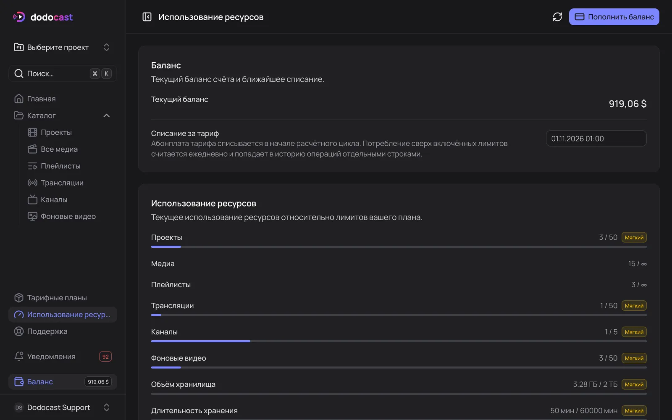The height and width of the screenshot is (420, 672).
Task: Click the Баланс wallet icon
Action: click(19, 382)
